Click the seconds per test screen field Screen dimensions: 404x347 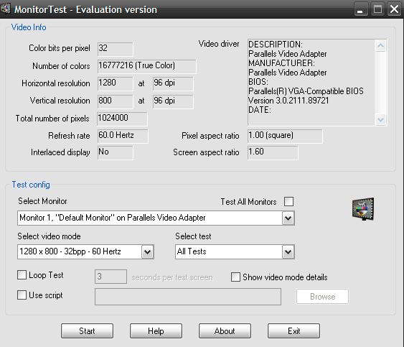pos(111,277)
